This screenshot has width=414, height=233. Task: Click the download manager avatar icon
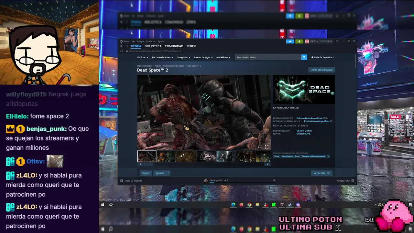[206, 181]
